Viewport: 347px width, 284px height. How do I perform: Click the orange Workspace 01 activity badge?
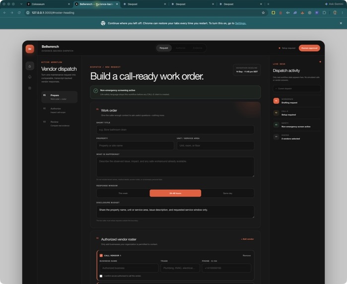click(276, 101)
